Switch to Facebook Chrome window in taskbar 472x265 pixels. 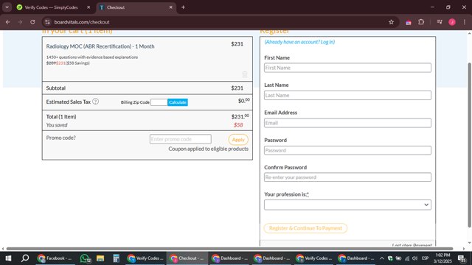pyautogui.click(x=55, y=258)
